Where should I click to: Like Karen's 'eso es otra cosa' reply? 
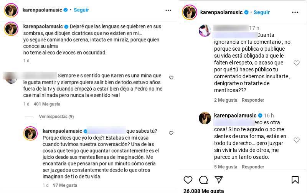pyautogui.click(x=296, y=140)
